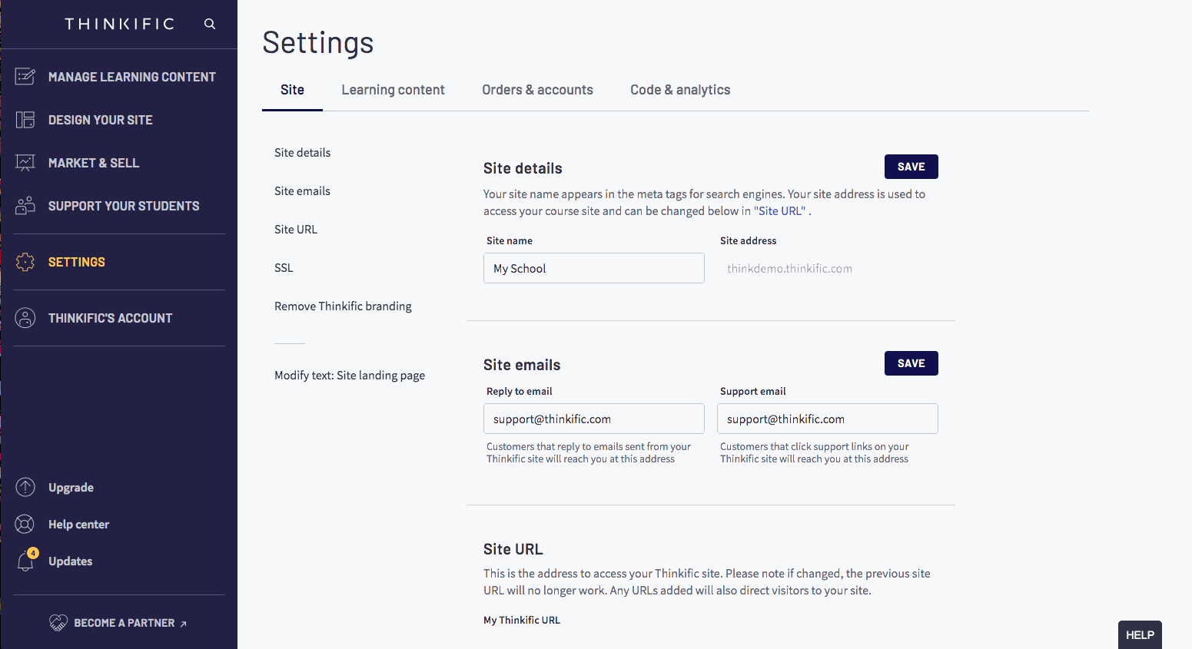Image resolution: width=1192 pixels, height=649 pixels.
Task: Click the search magnifier icon in sidebar
Action: 210,24
